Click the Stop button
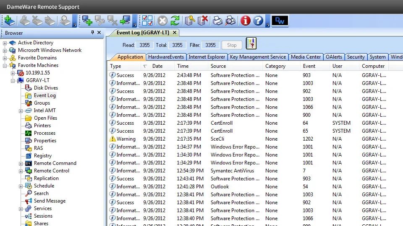The width and height of the screenshot is (403, 226). tap(232, 45)
